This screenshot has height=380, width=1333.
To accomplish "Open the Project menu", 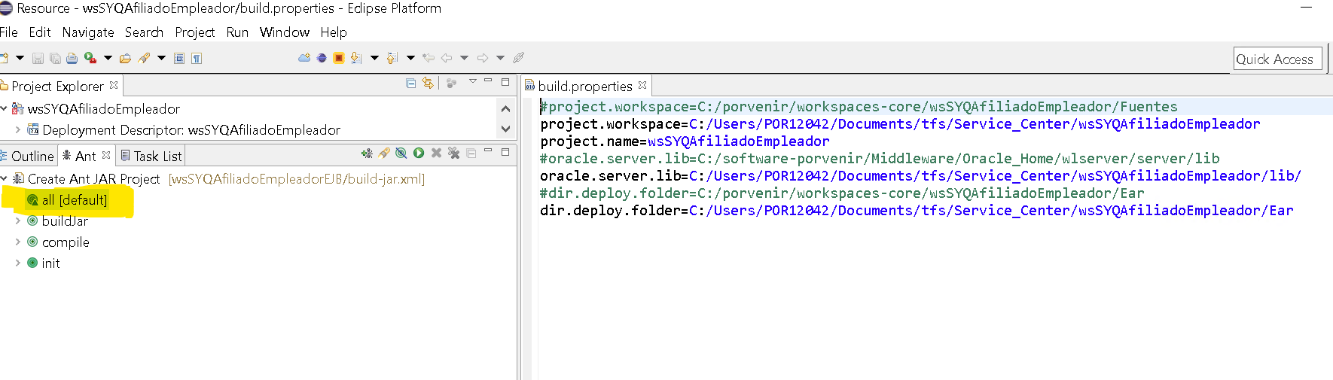I will coord(195,32).
